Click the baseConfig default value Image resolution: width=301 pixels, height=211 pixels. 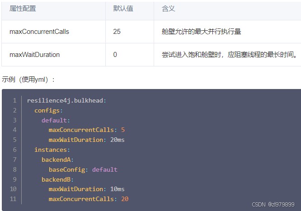(104, 169)
